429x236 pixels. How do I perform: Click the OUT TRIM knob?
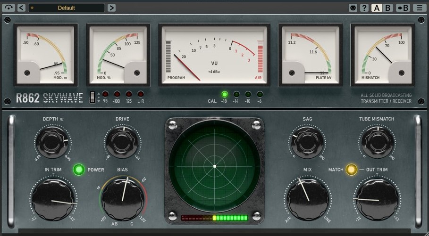pyautogui.click(x=377, y=199)
